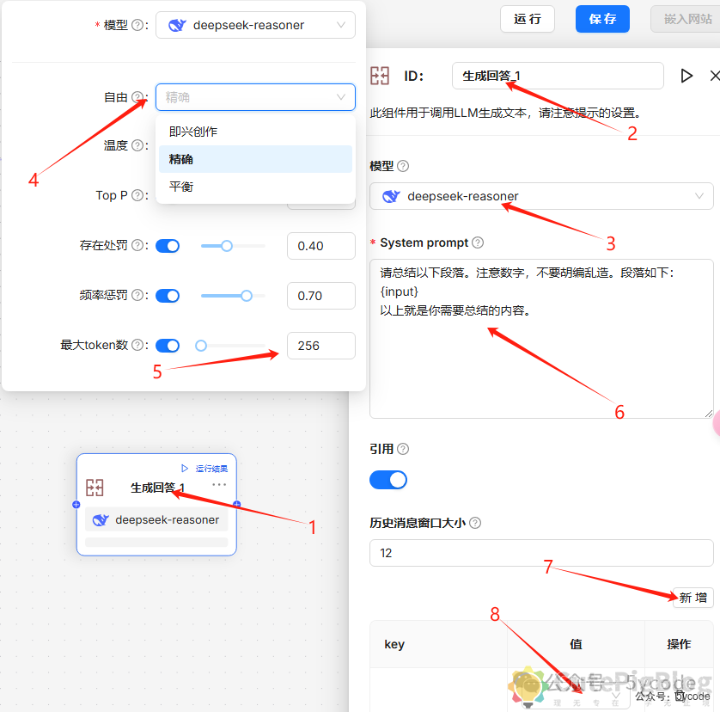Click the help icon beside System prompt
Screen dimensions: 720x712
[x=477, y=242]
